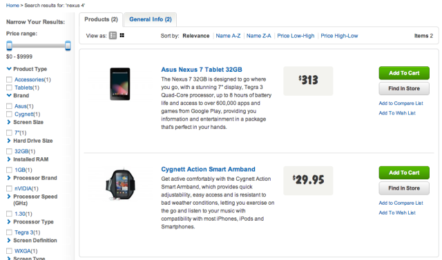Go to Home breadcrumb link
Image resolution: width=442 pixels, height=260 pixels.
click(x=12, y=6)
